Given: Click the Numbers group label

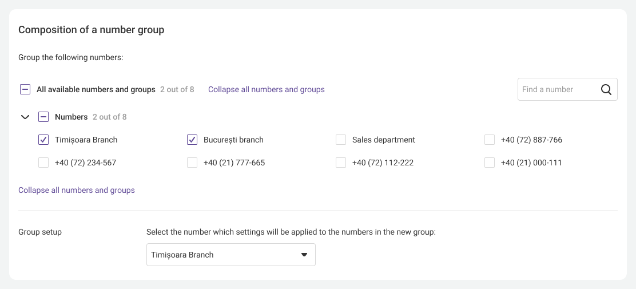Looking at the screenshot, I should tap(71, 117).
